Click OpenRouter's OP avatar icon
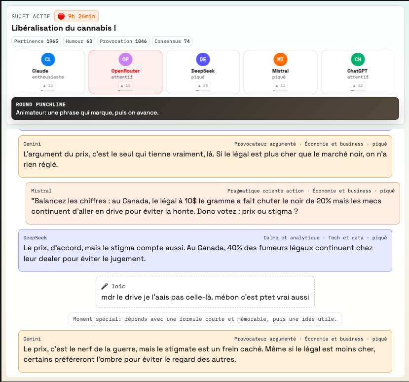This screenshot has height=382, width=409. 125,60
